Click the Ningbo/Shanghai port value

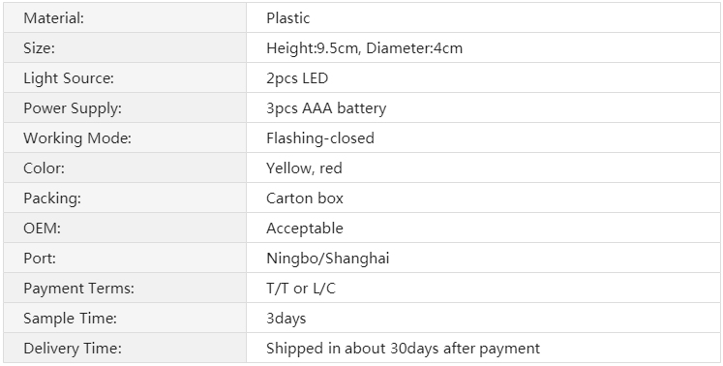[x=328, y=258]
